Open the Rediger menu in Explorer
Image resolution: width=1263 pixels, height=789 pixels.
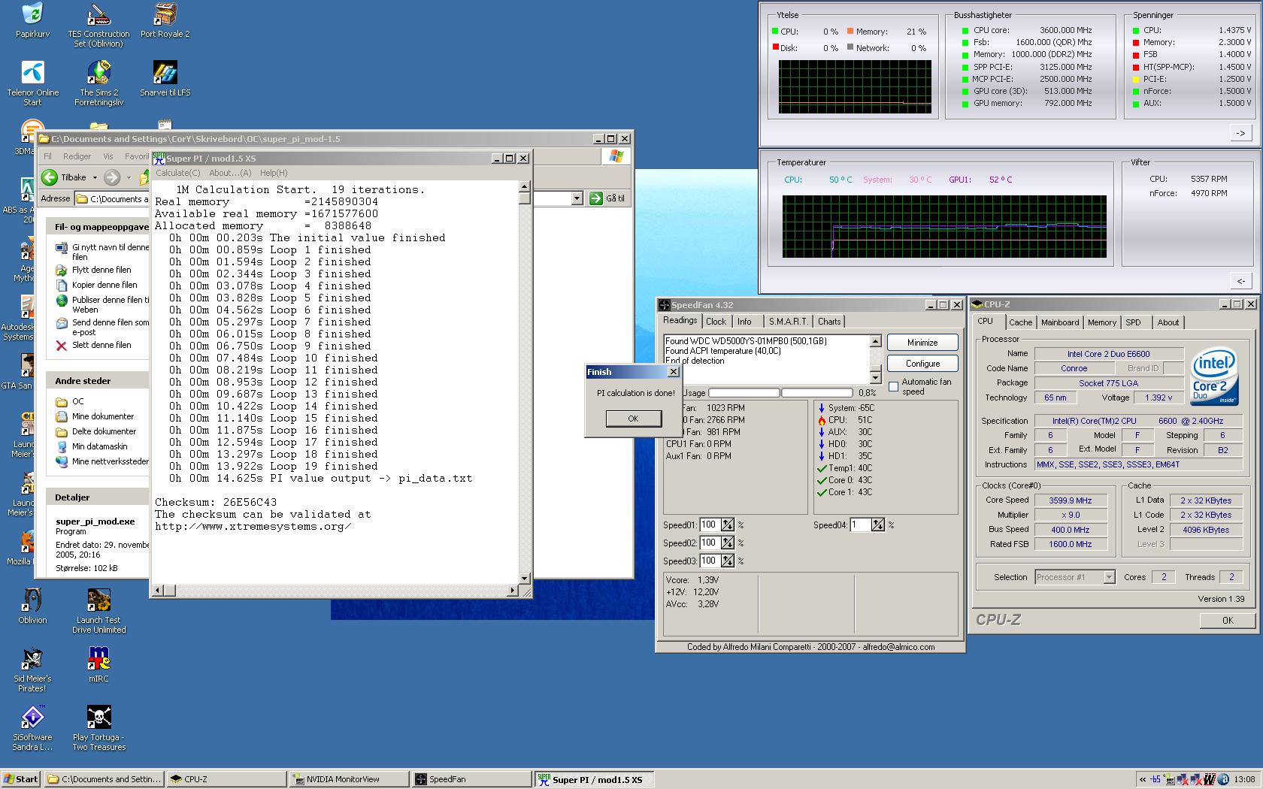[x=77, y=156]
